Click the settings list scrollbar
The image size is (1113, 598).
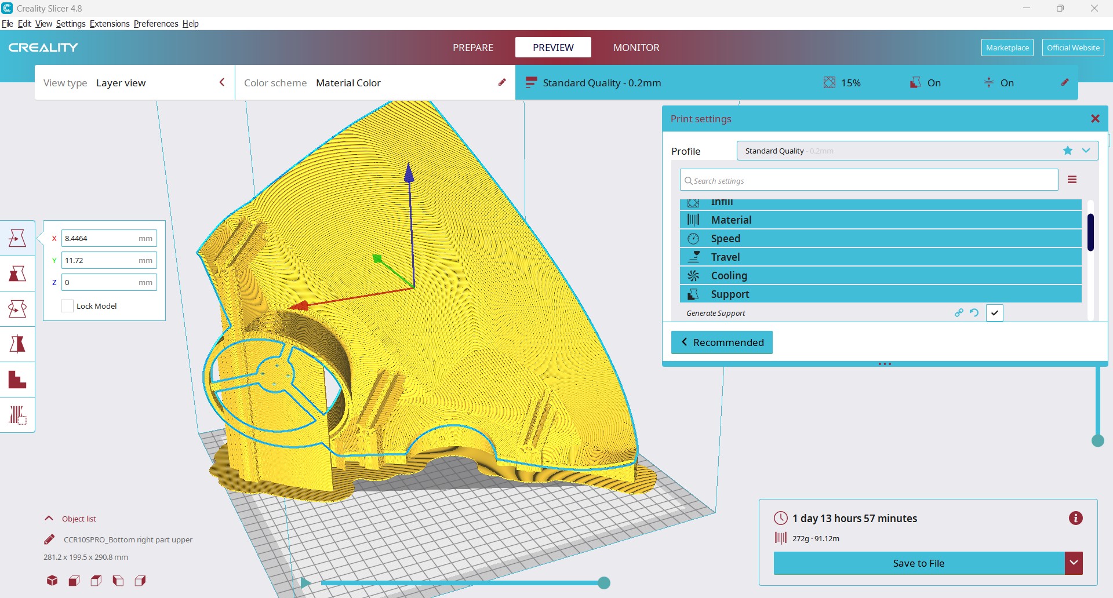[x=1090, y=232]
